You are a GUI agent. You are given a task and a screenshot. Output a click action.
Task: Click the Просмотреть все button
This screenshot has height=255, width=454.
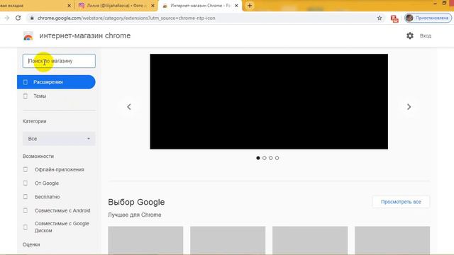[x=401, y=202]
